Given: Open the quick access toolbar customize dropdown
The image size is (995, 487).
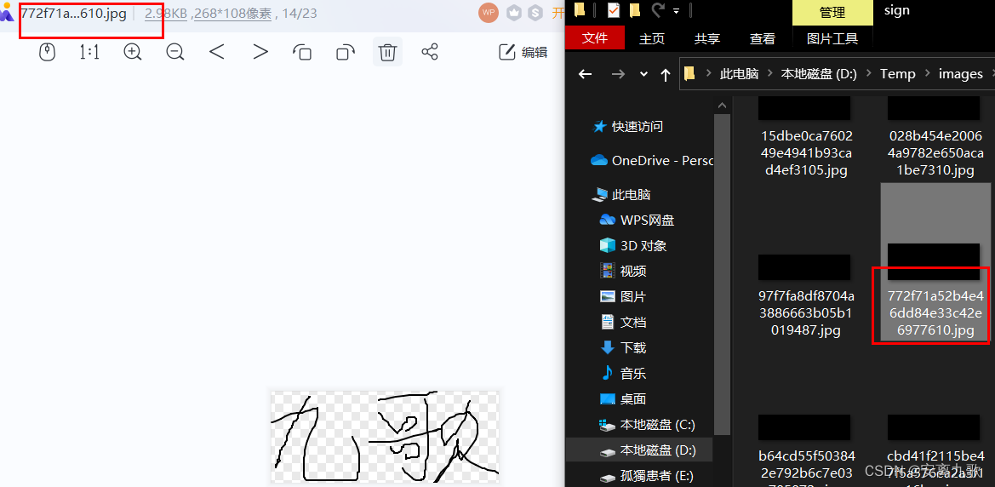Looking at the screenshot, I should pyautogui.click(x=677, y=11).
